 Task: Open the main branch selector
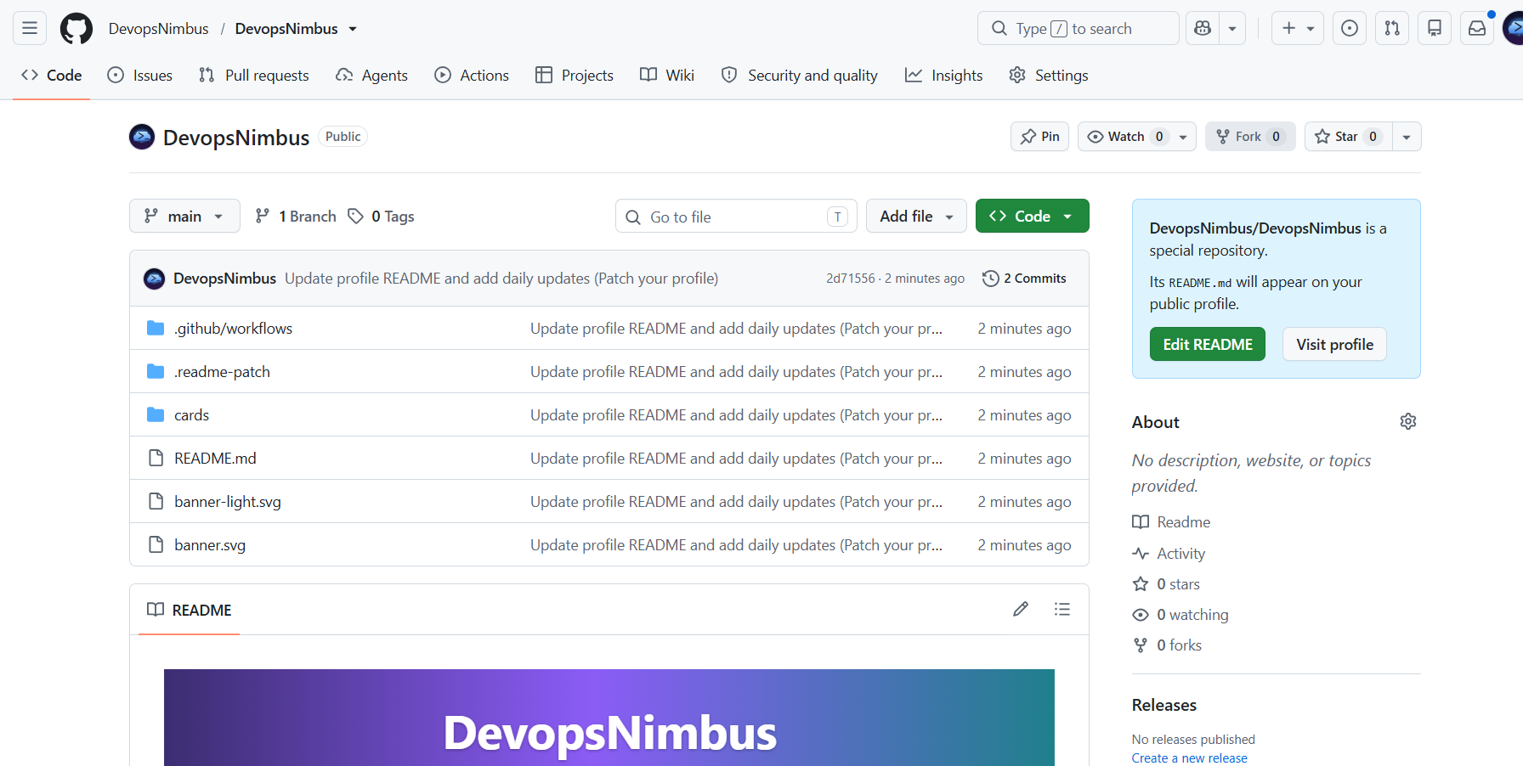184,216
